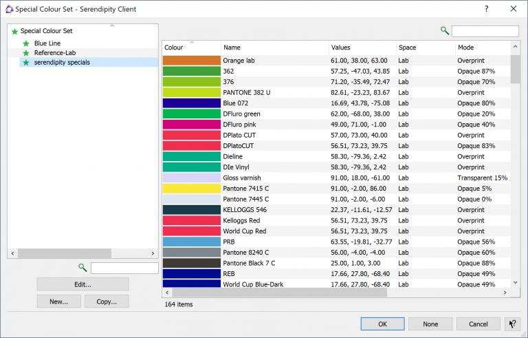This screenshot has width=528, height=338.
Task: Select the PANTONE 382 U row
Action: (336, 92)
